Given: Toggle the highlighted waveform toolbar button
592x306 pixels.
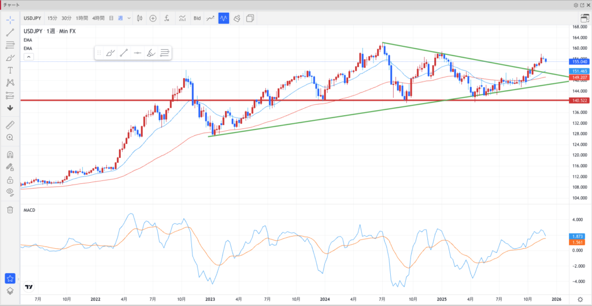Looking at the screenshot, I should 223,18.
